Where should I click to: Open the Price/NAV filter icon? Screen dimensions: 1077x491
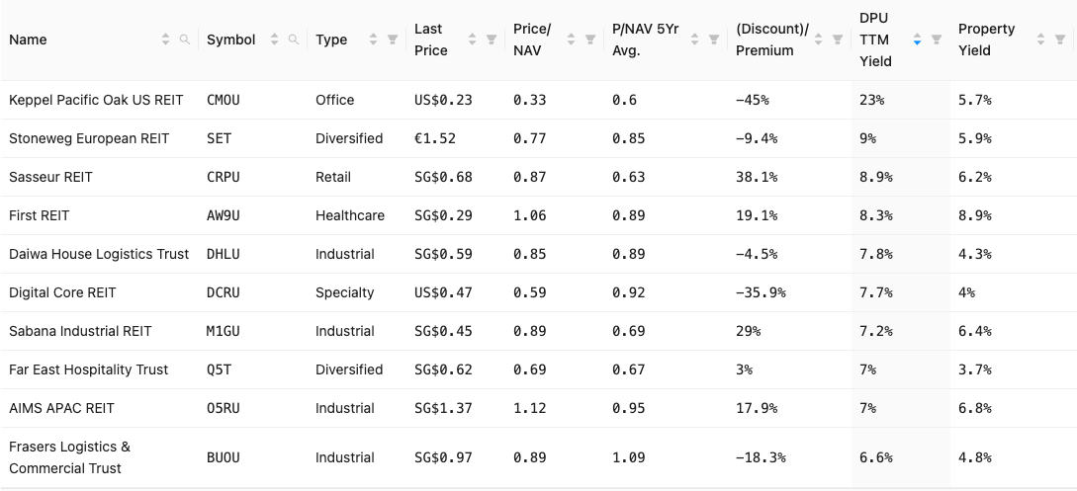590,40
